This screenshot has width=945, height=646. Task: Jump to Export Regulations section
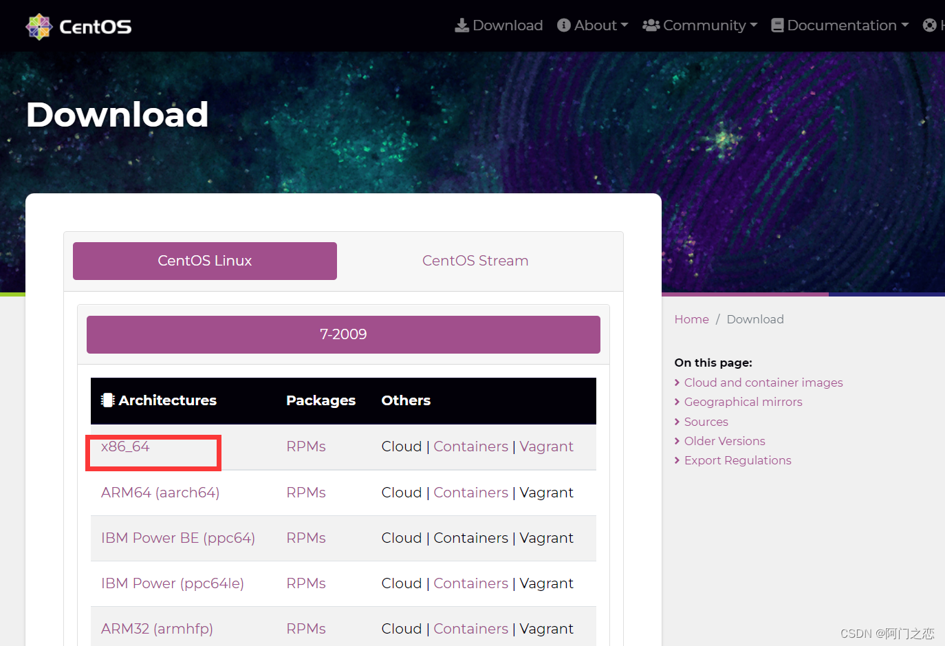point(737,460)
